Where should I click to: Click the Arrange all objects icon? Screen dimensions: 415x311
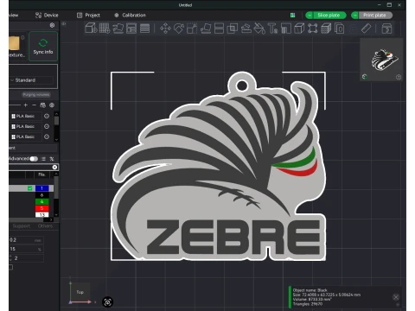(131, 29)
